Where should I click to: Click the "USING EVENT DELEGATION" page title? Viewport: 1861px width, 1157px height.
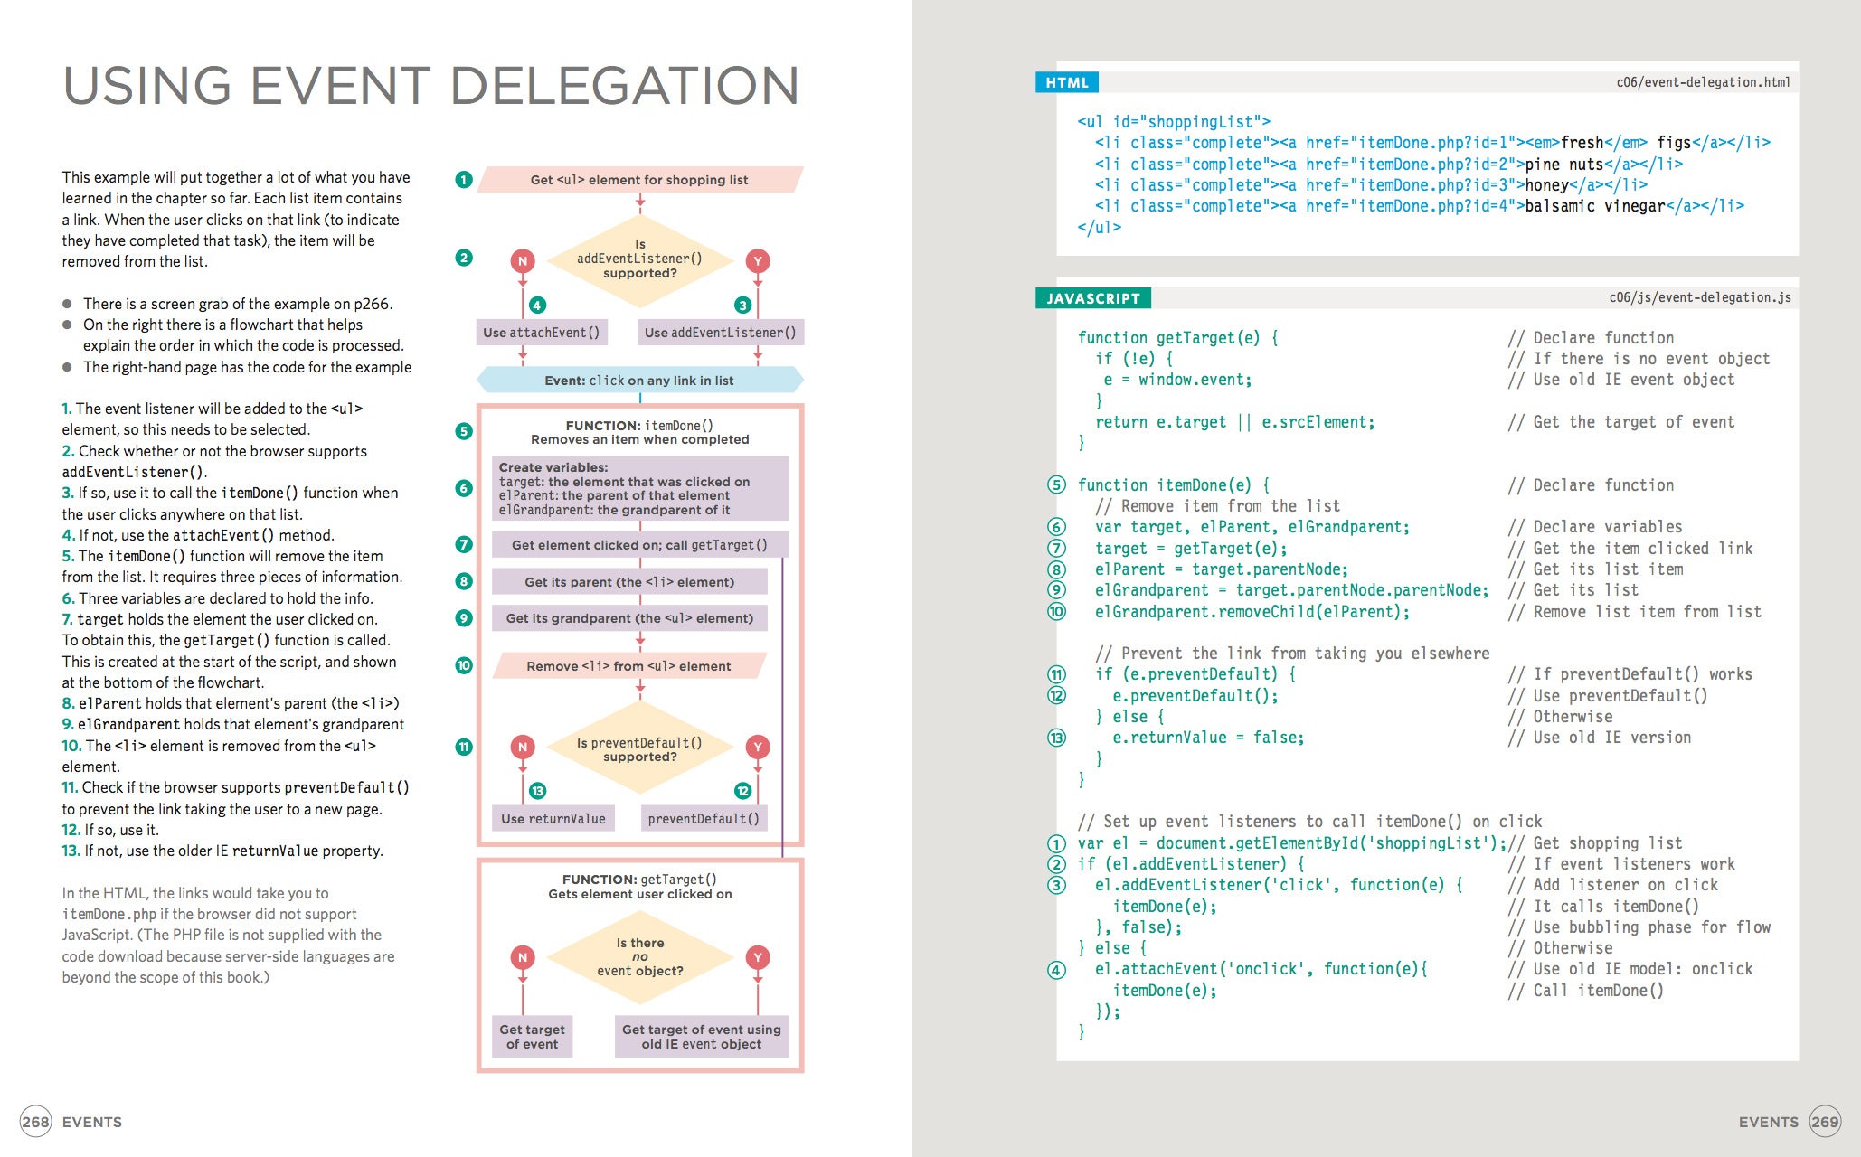click(x=430, y=86)
